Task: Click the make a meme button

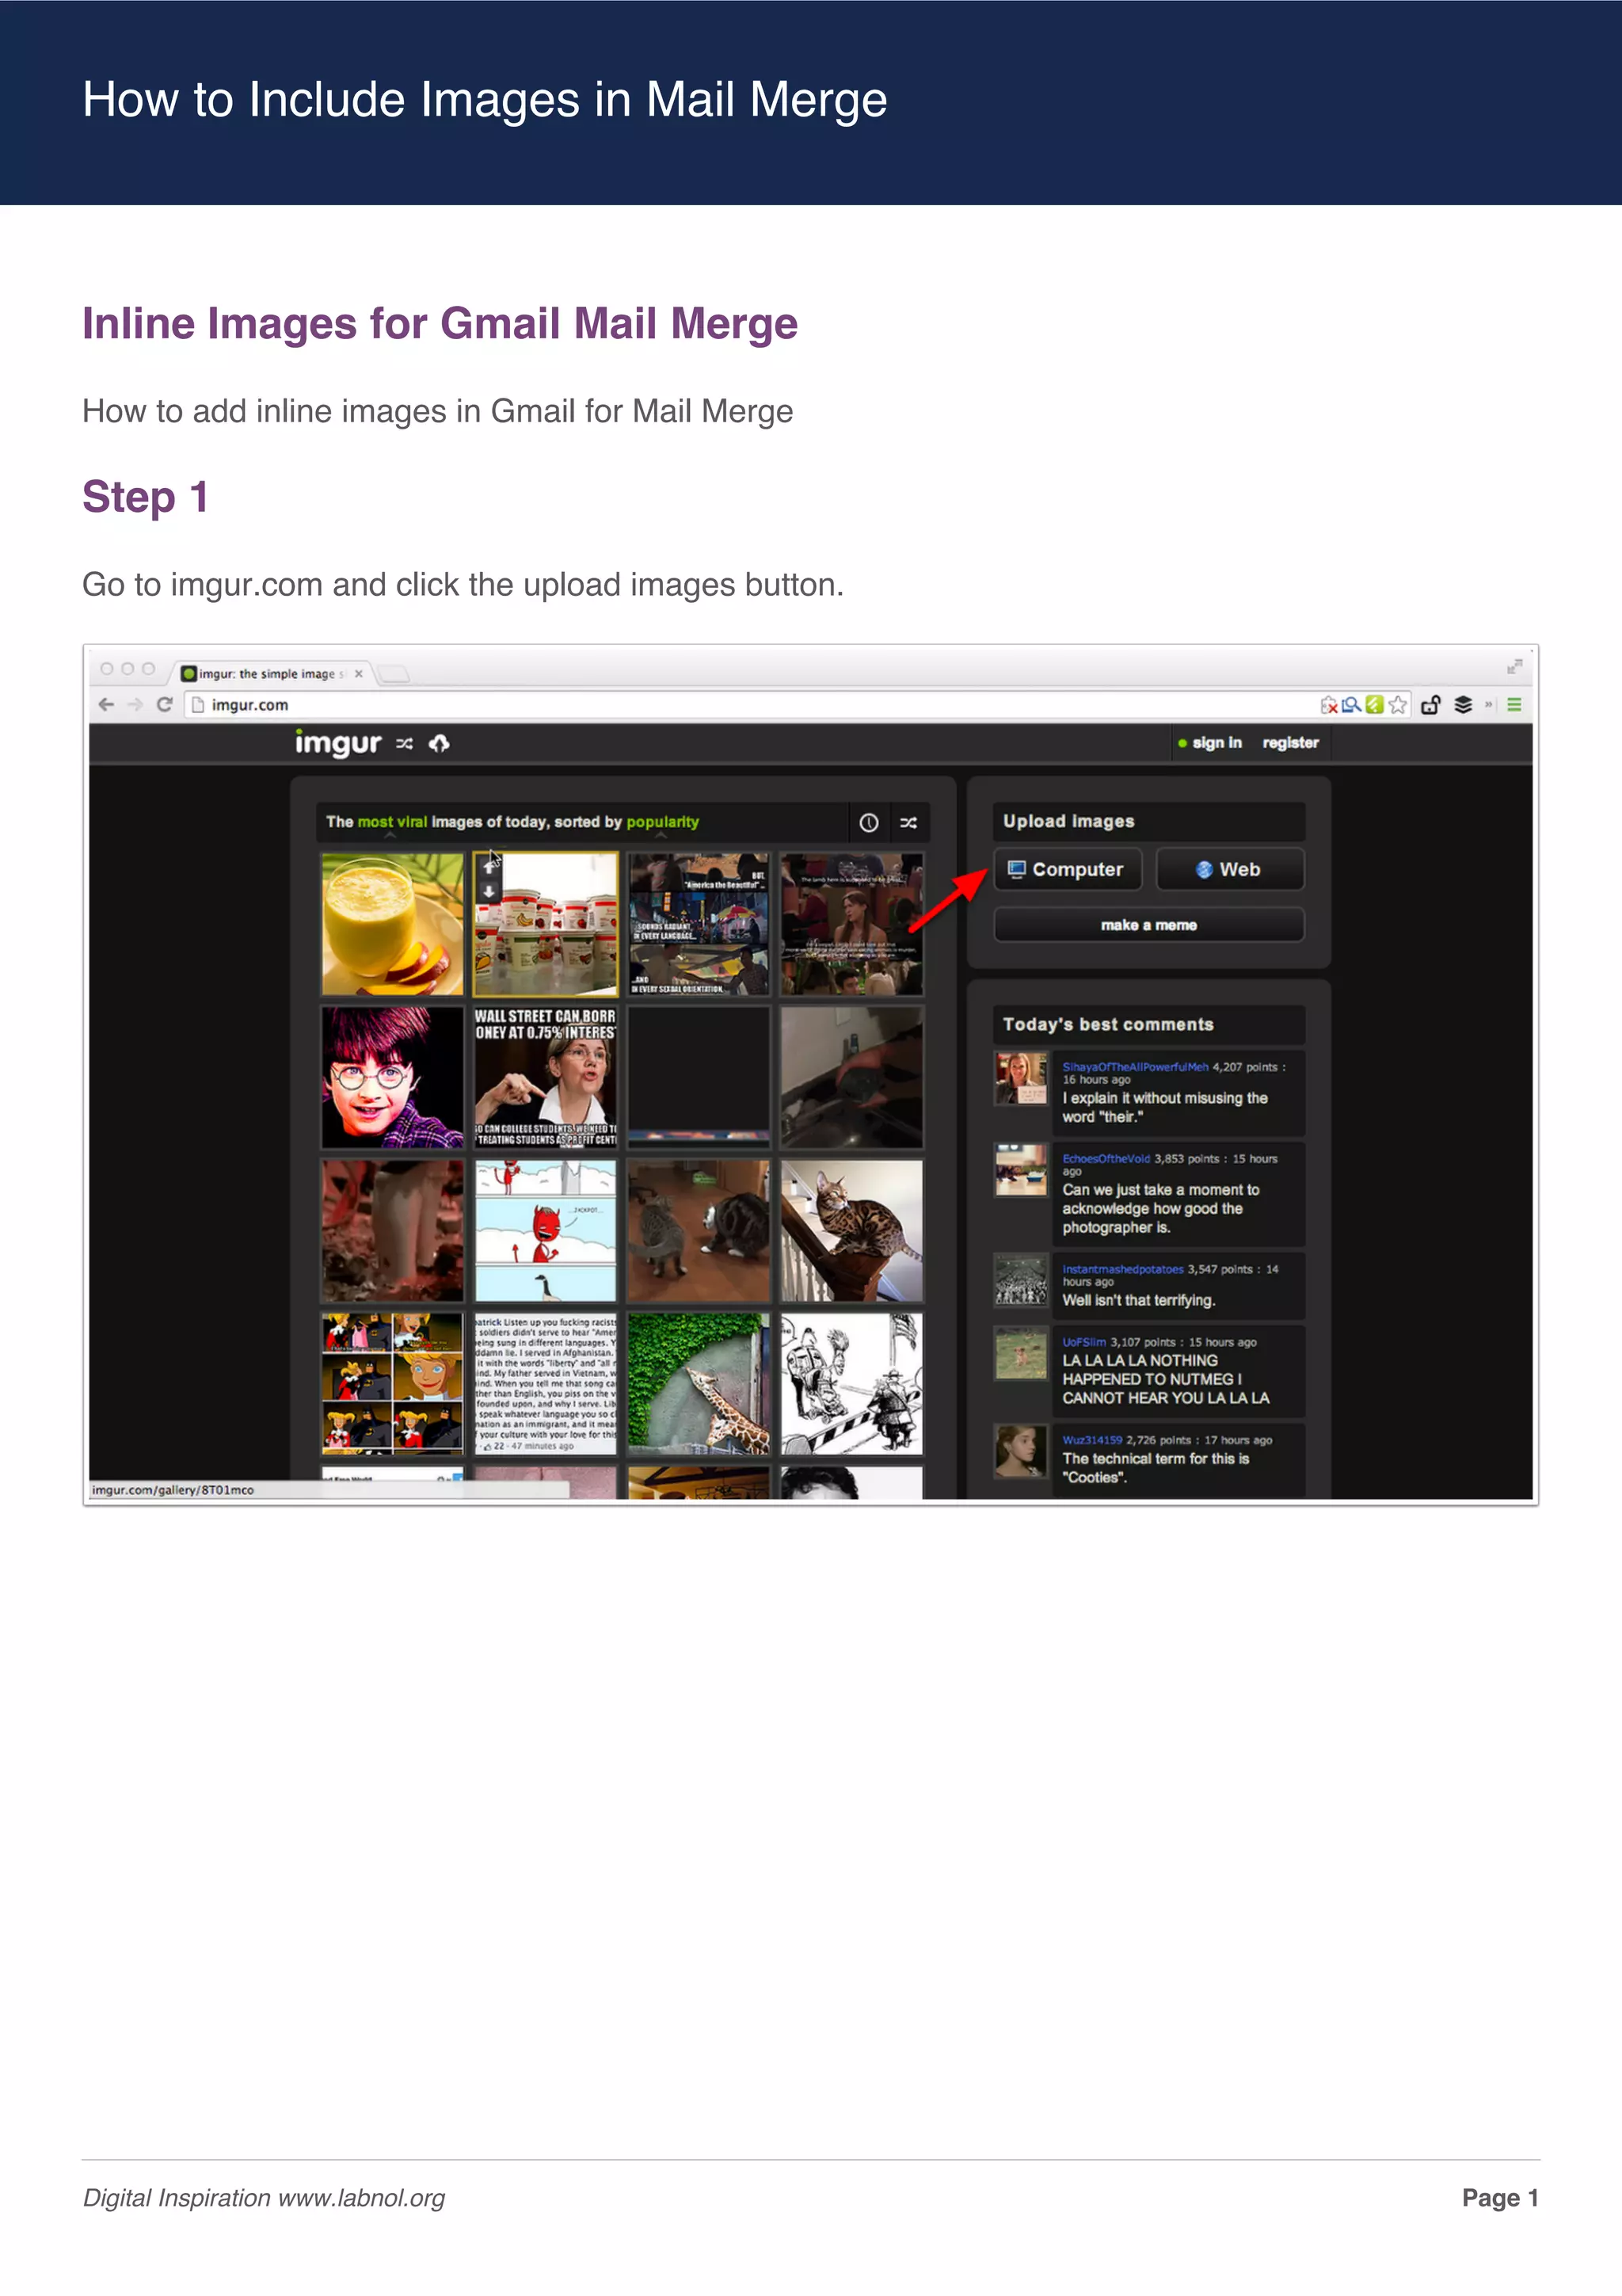Action: point(1148,925)
